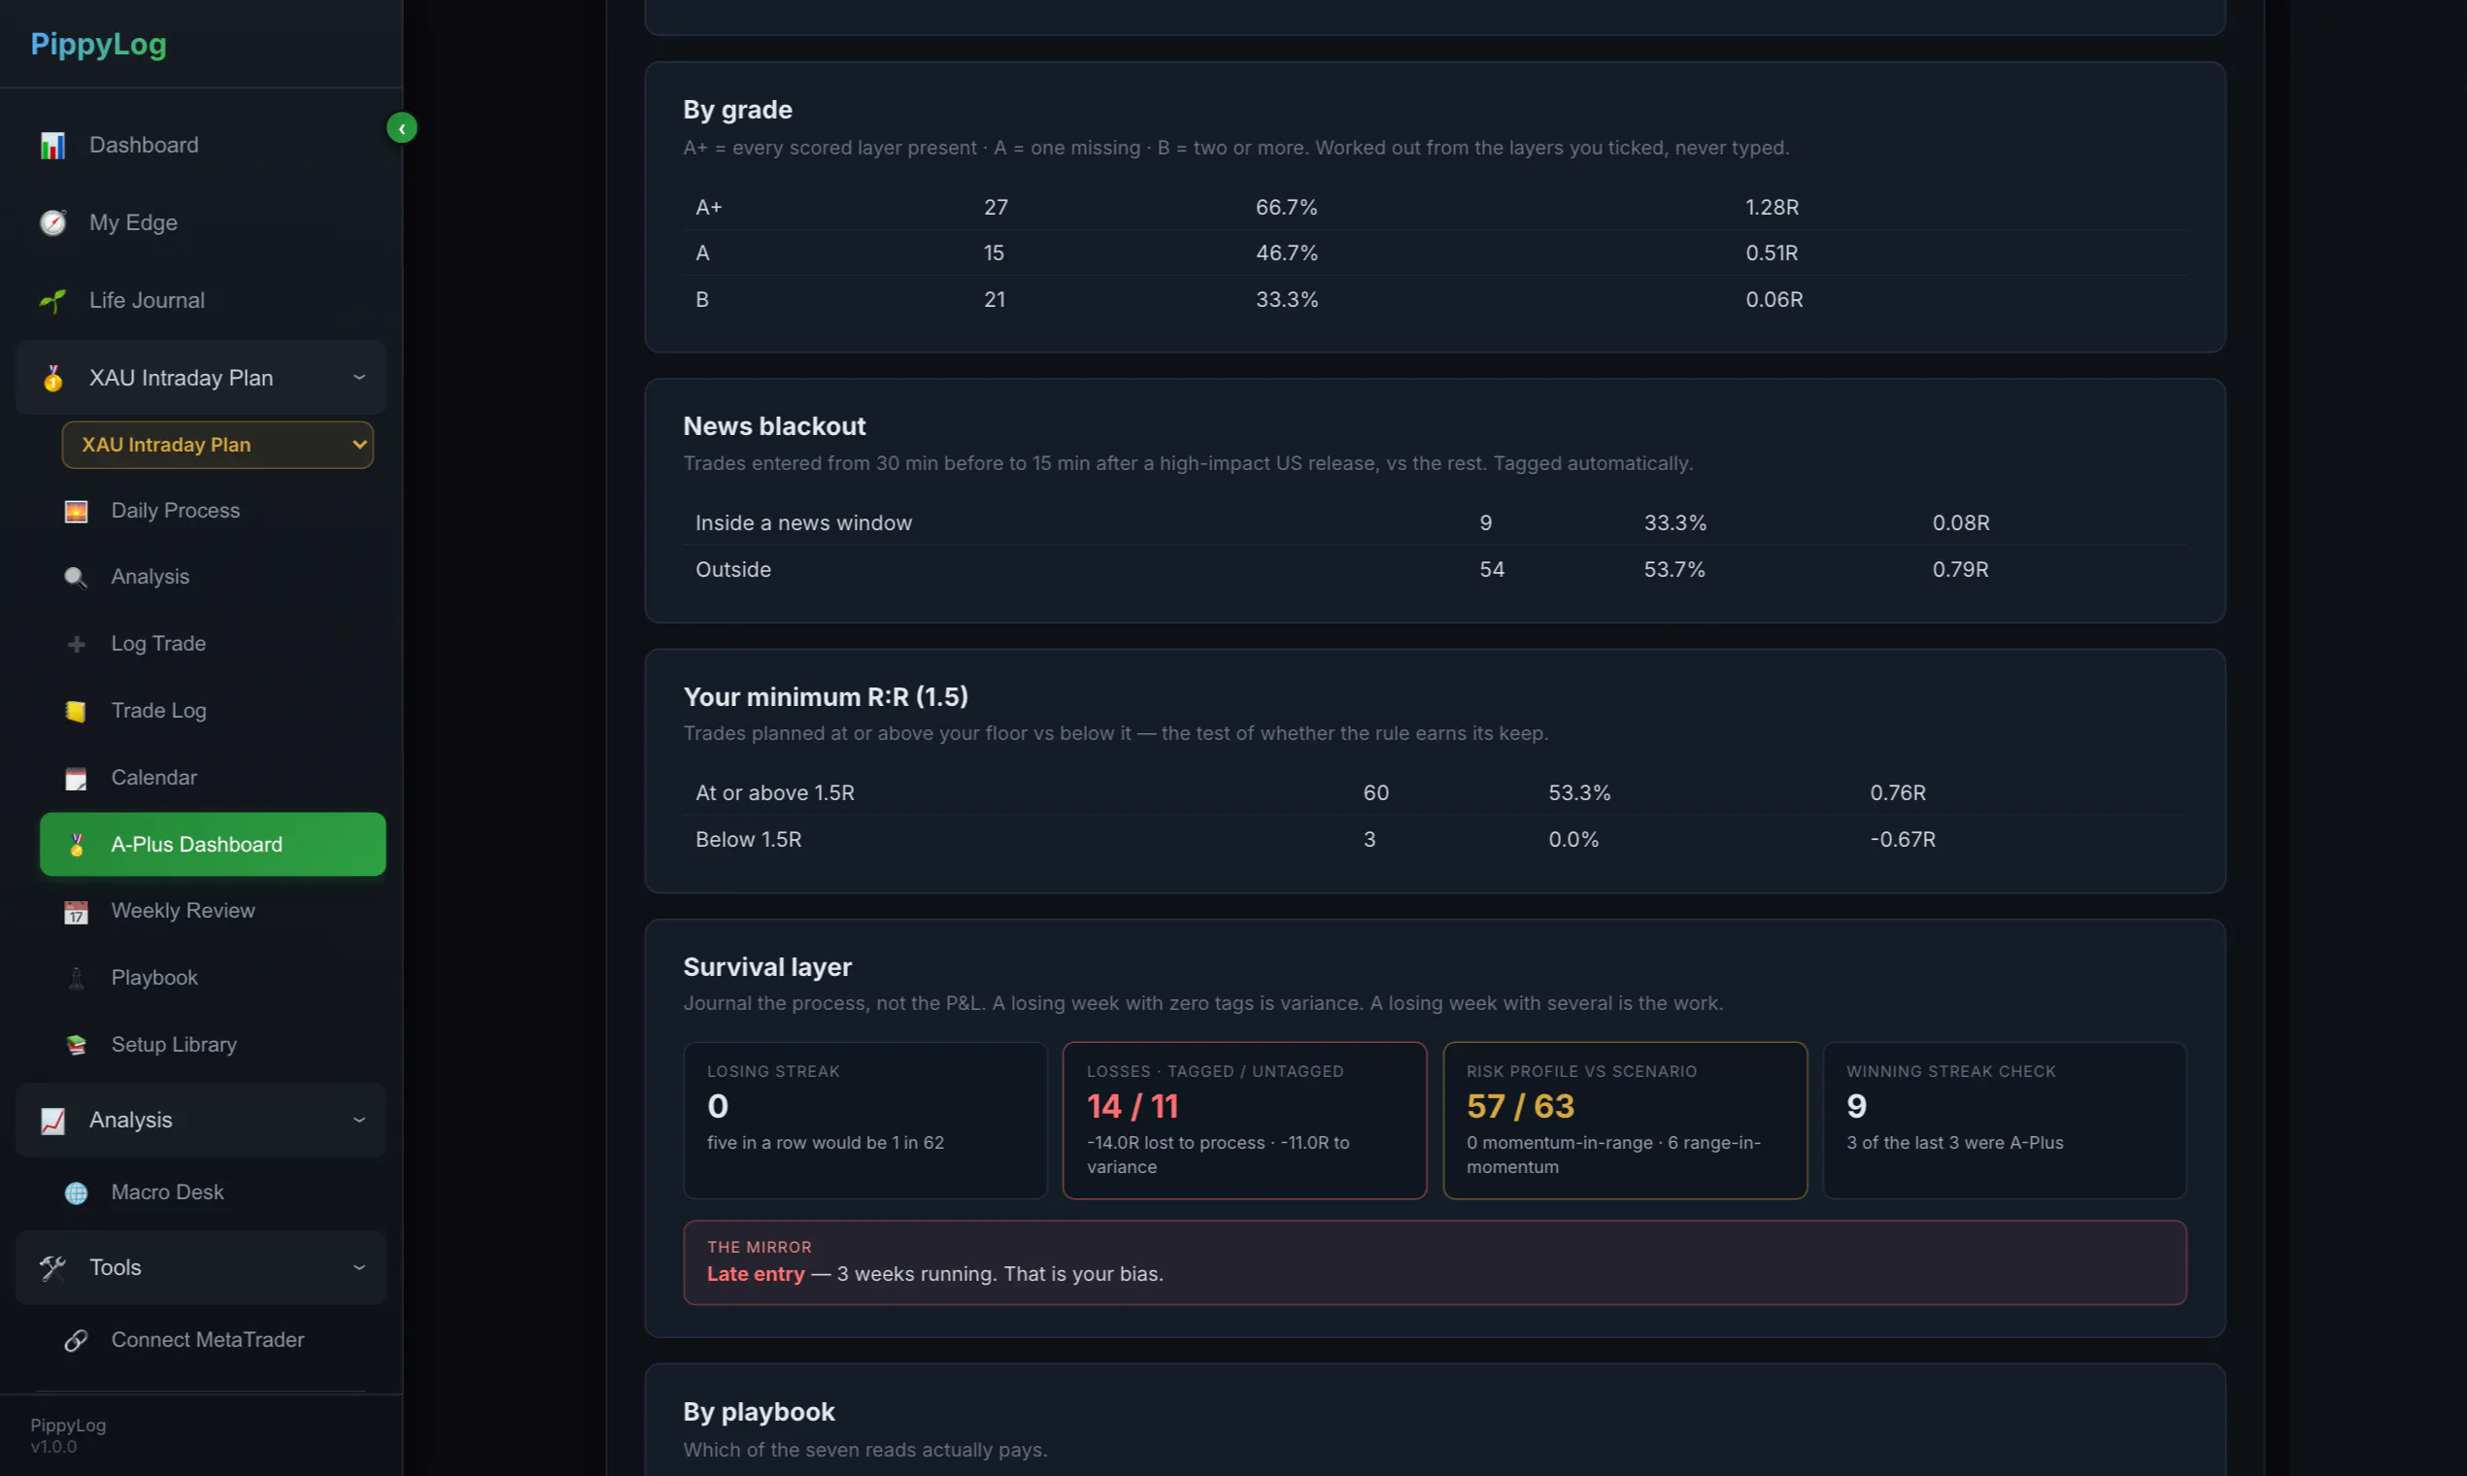2467x1476 pixels.
Task: Open the Playbook page
Action: pyautogui.click(x=213, y=978)
